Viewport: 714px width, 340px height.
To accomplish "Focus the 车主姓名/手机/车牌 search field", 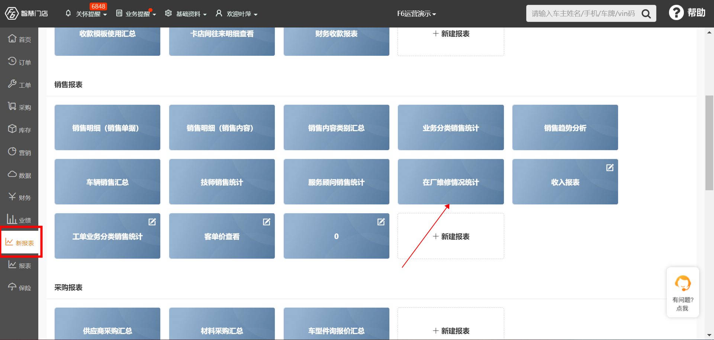I will [x=583, y=14].
